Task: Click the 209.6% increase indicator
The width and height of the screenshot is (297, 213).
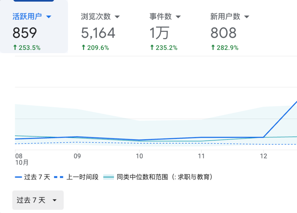Action: click(95, 48)
